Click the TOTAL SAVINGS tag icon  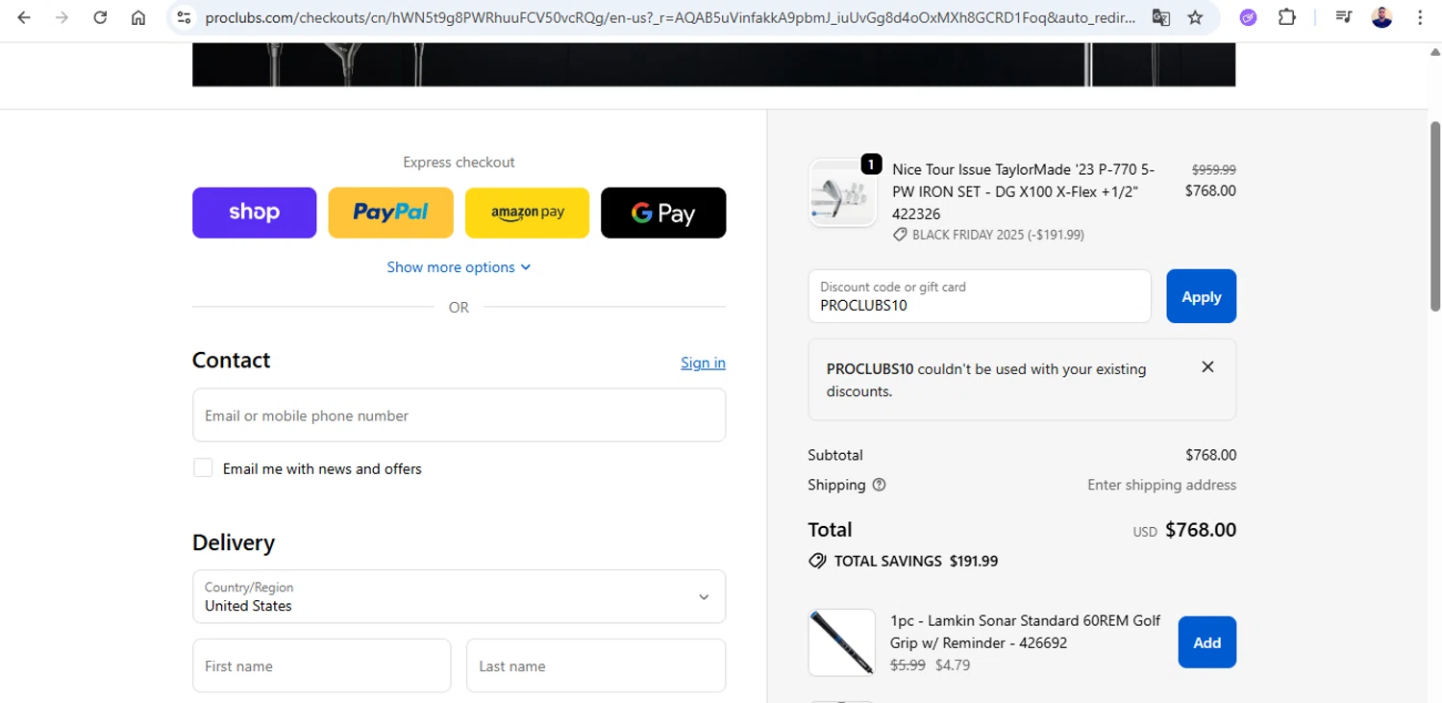817,561
